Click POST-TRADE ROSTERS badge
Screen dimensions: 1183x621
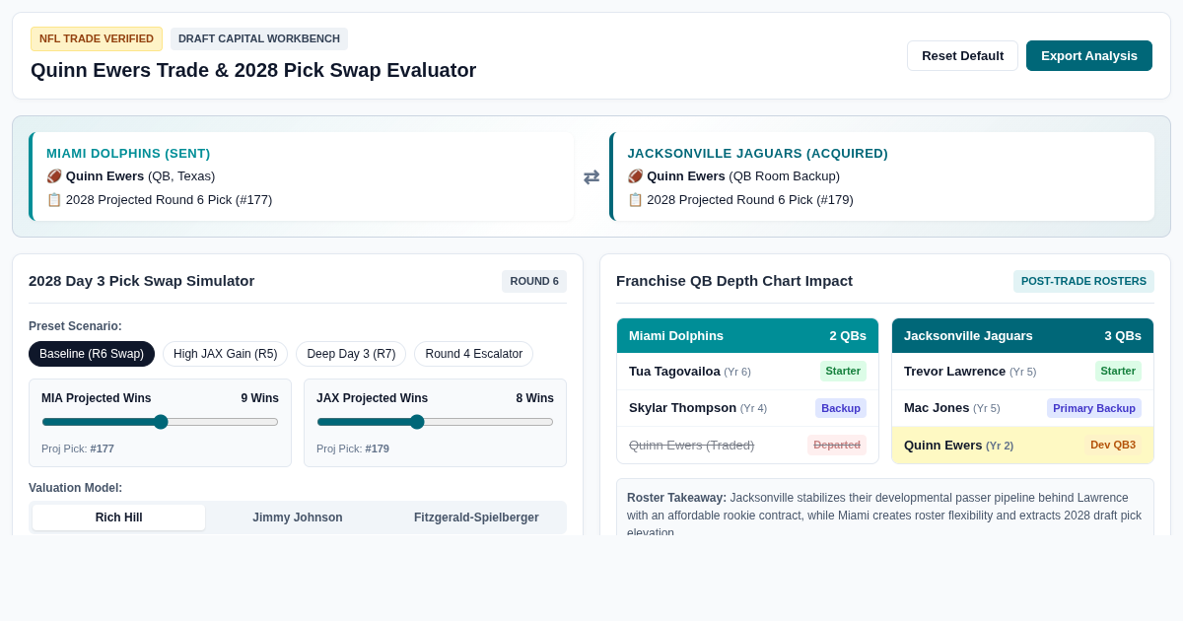click(1083, 281)
